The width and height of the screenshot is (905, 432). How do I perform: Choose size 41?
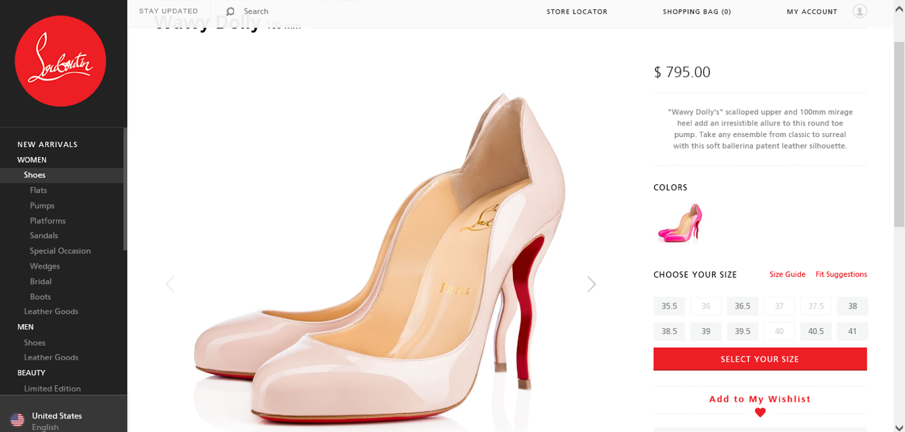point(852,331)
